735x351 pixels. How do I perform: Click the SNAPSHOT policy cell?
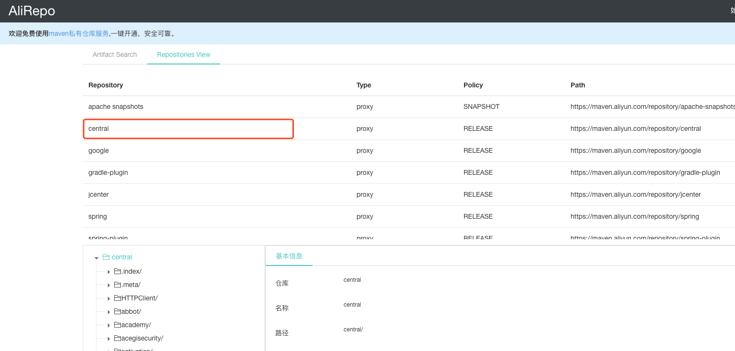click(x=481, y=106)
